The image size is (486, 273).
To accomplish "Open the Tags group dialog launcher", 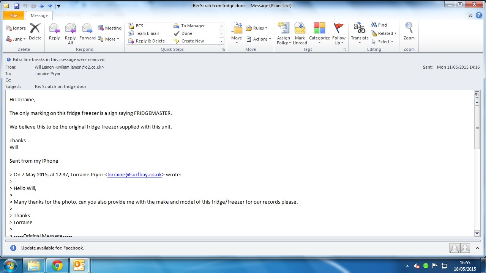I will pyautogui.click(x=345, y=50).
